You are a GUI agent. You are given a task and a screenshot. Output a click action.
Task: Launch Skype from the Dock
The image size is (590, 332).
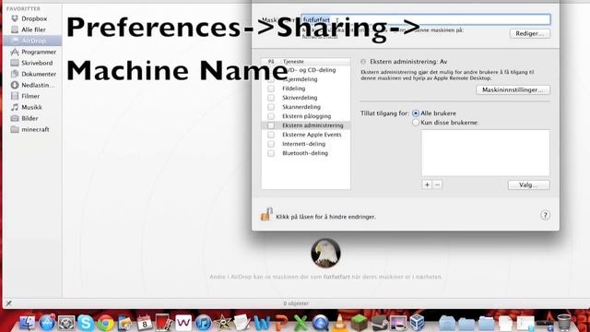(x=86, y=323)
